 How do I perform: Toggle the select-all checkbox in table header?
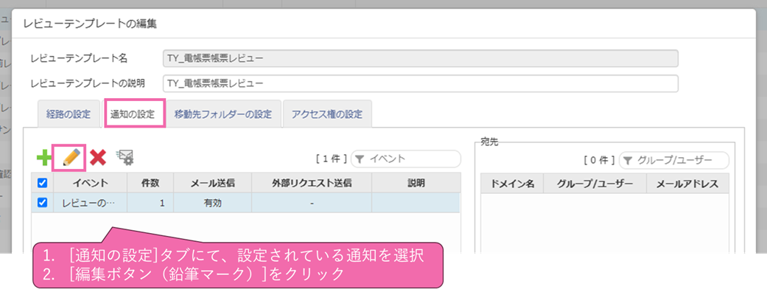[42, 183]
